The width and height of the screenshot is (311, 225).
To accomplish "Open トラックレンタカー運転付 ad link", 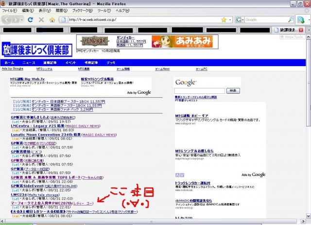I will pos(192,183).
